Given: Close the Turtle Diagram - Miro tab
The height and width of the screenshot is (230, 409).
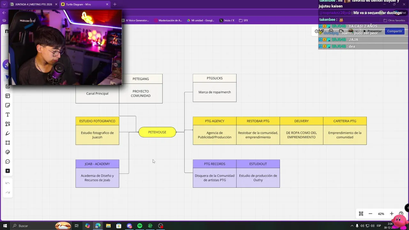Looking at the screenshot, I should tap(107, 4).
